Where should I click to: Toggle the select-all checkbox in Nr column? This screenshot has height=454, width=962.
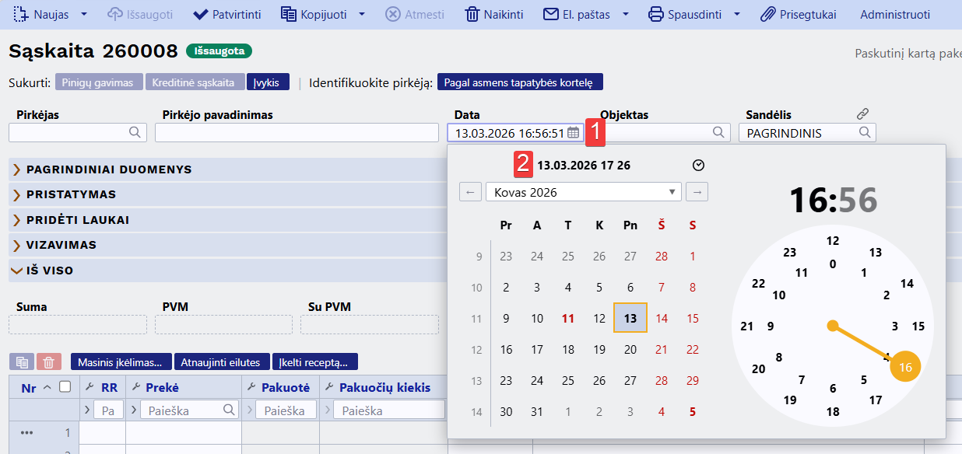pos(65,386)
